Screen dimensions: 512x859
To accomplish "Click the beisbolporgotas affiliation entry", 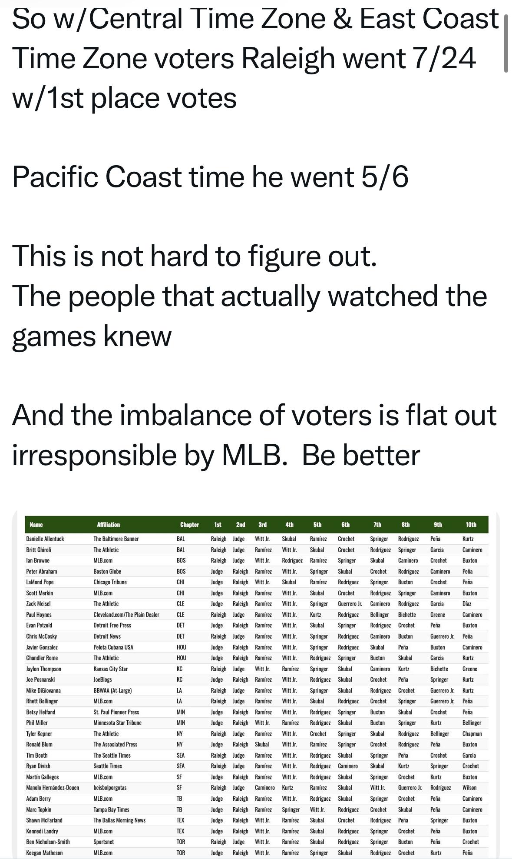I will (x=110, y=788).
